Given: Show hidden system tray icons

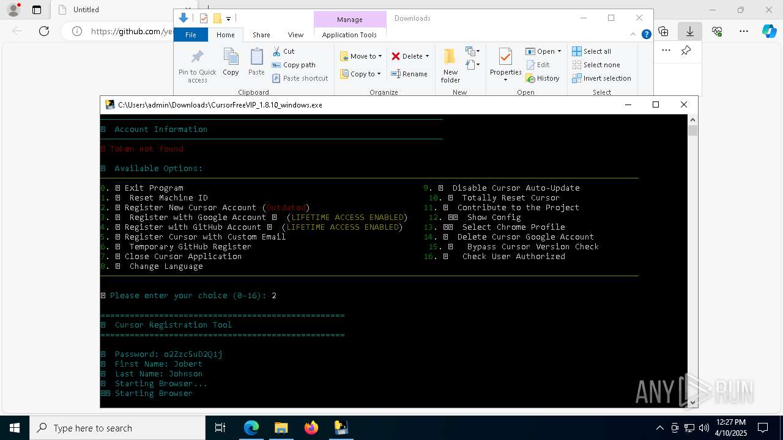Looking at the screenshot, I should 659,428.
